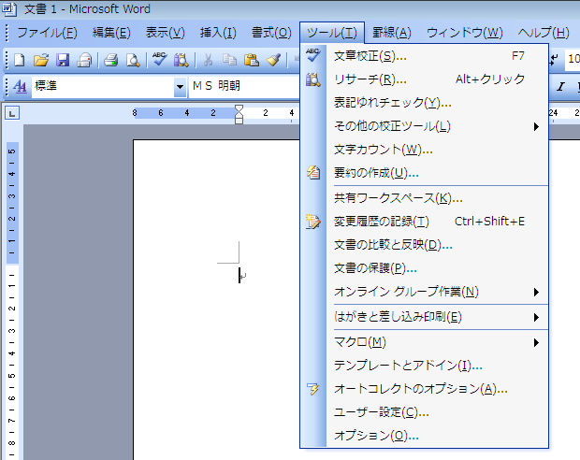
Task: Click the font name field showing ＭＳ 明朝
Action: click(244, 86)
